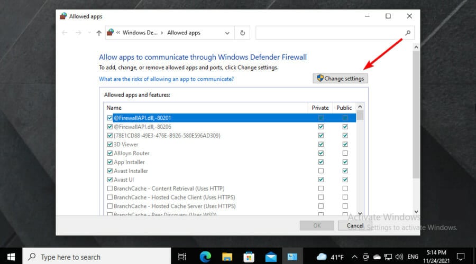The image size is (476, 264).
Task: Go forward using the forward arrow
Action: (x=78, y=33)
